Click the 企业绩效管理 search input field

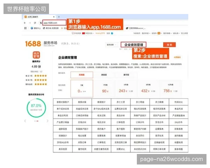point(134,45)
